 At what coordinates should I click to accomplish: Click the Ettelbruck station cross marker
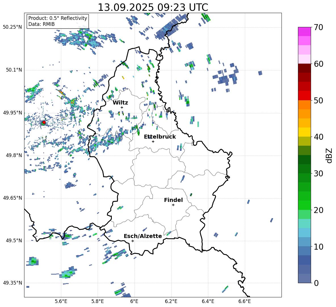pyautogui.click(x=153, y=141)
